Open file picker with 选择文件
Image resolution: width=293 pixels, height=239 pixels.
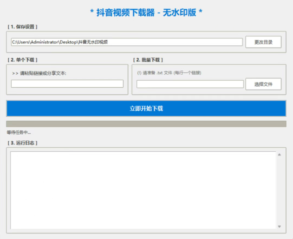(263, 84)
